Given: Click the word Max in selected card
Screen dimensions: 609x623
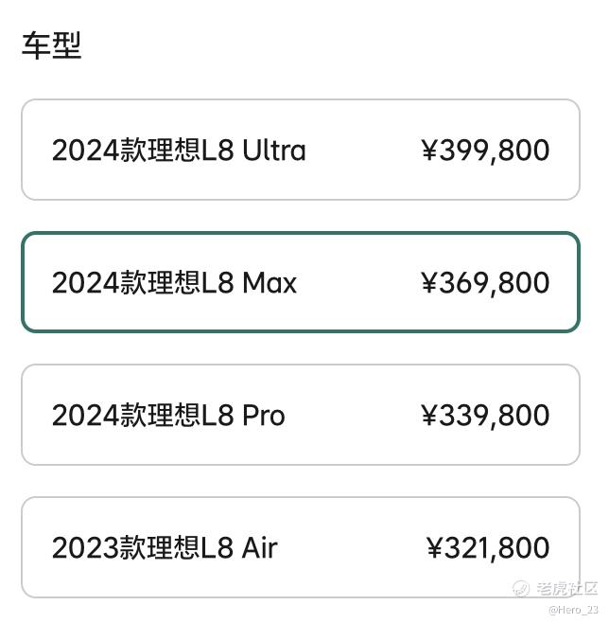Looking at the screenshot, I should click(270, 282).
